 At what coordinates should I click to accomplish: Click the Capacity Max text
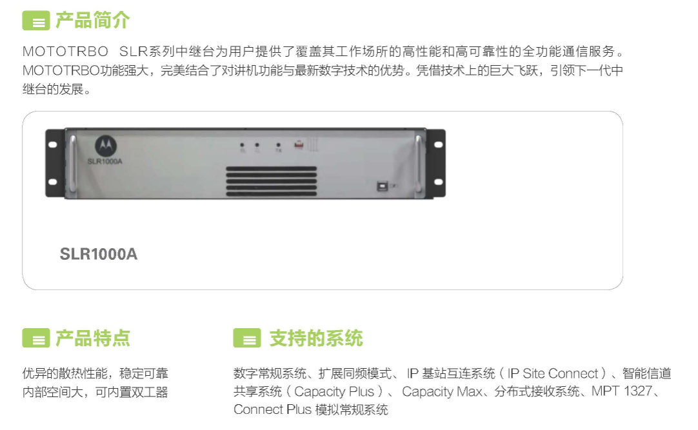coord(442,392)
